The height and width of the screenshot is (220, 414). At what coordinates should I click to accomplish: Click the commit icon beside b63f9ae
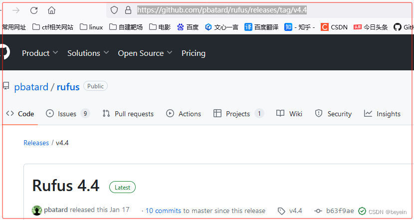pyautogui.click(x=318, y=211)
